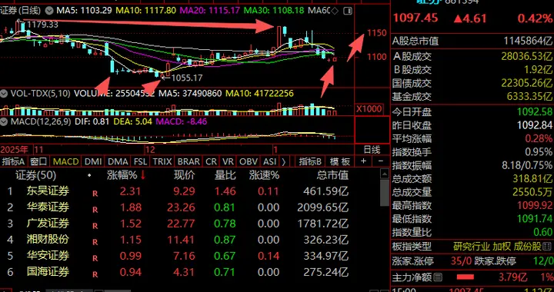Open the VOL-TDX indicator dropdown arrow
554x292 pixels.
coord(4,94)
